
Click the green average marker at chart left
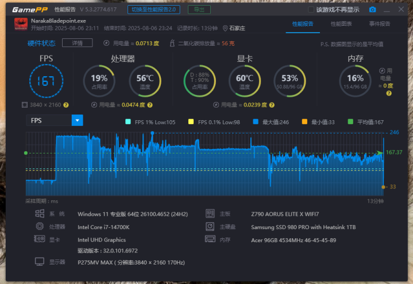[26, 153]
